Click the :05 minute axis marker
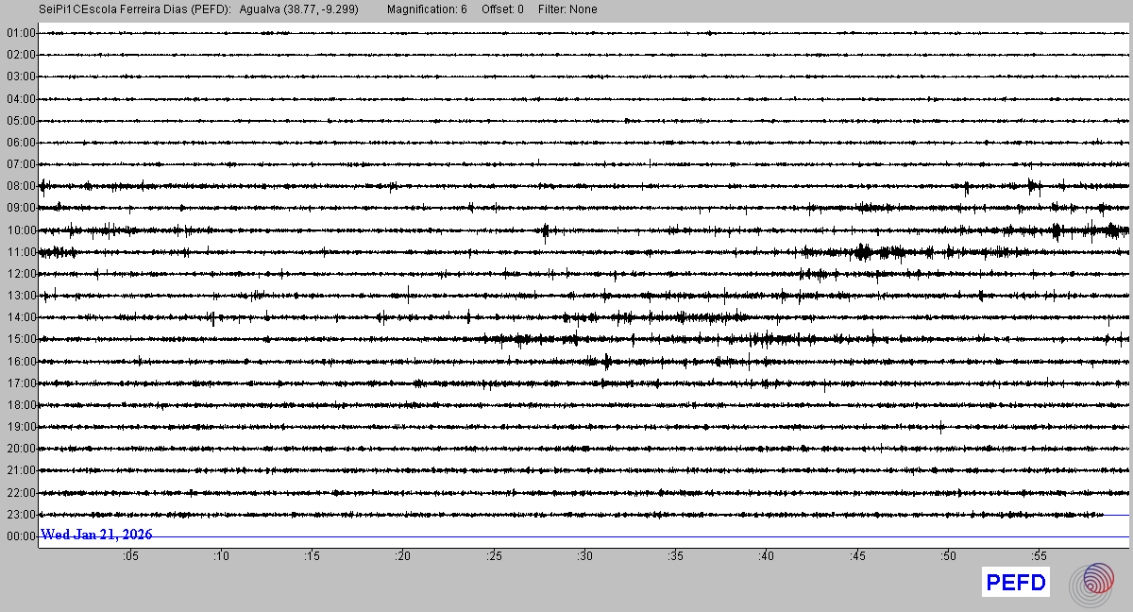Image resolution: width=1133 pixels, height=612 pixels. tap(130, 557)
